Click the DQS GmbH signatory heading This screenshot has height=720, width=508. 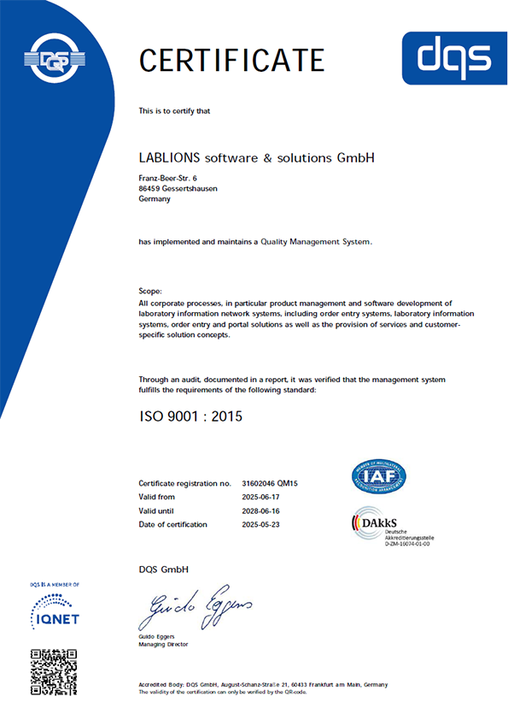[164, 570]
